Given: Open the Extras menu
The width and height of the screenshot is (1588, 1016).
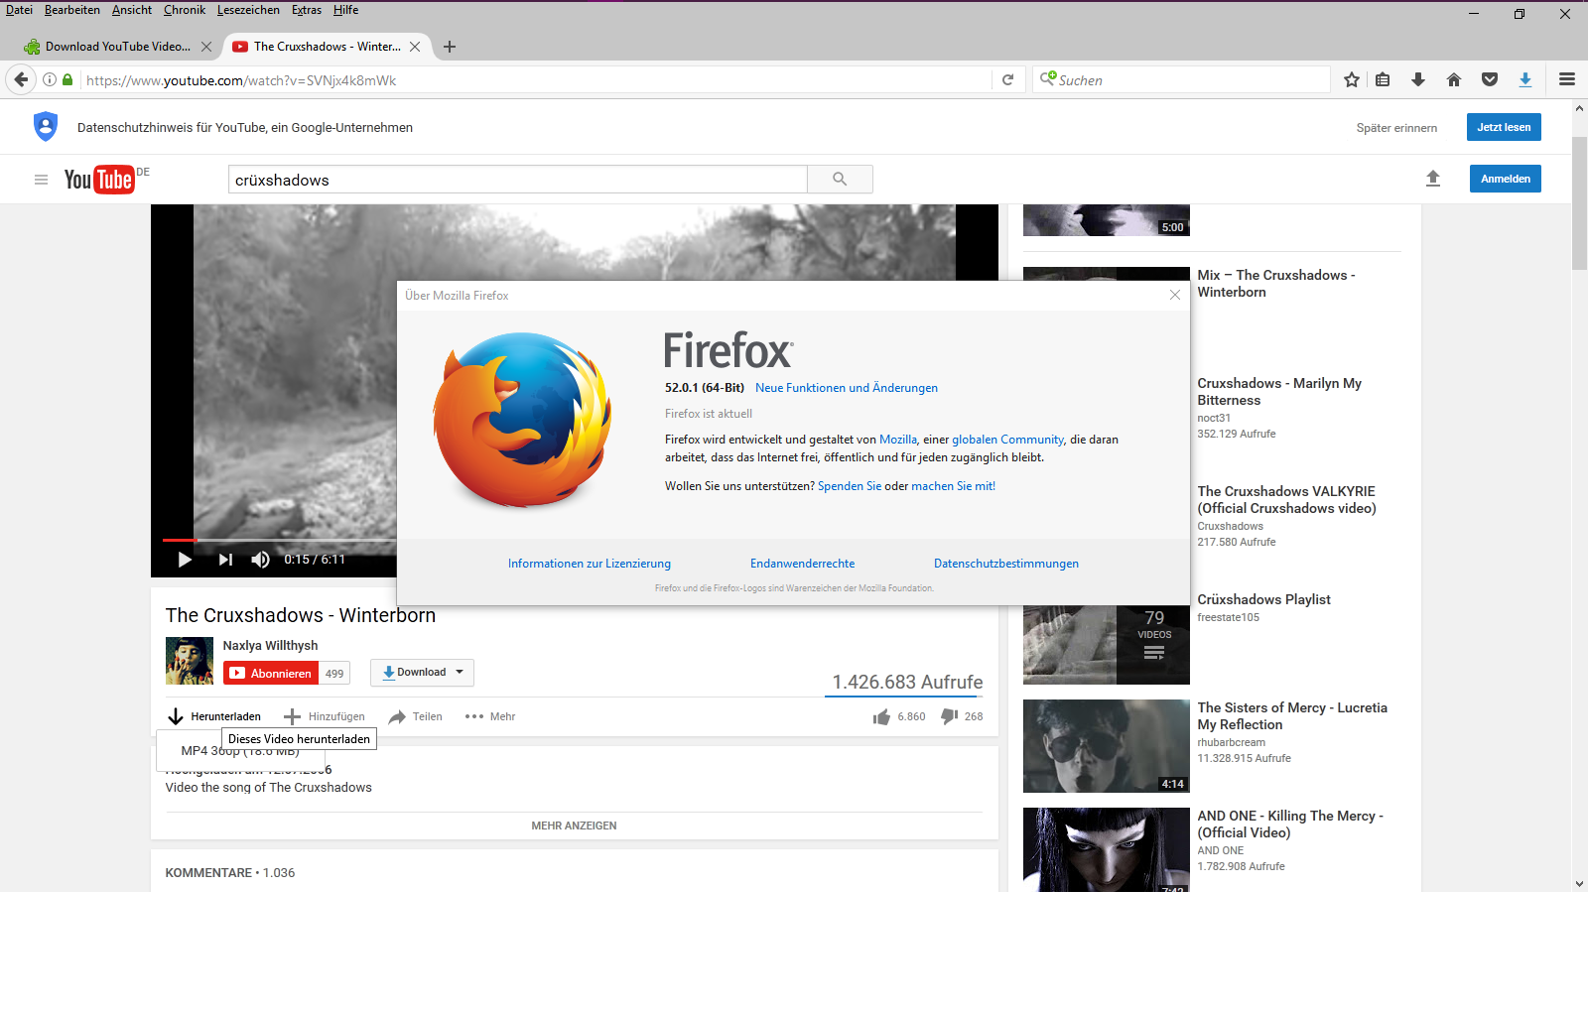Looking at the screenshot, I should [307, 10].
